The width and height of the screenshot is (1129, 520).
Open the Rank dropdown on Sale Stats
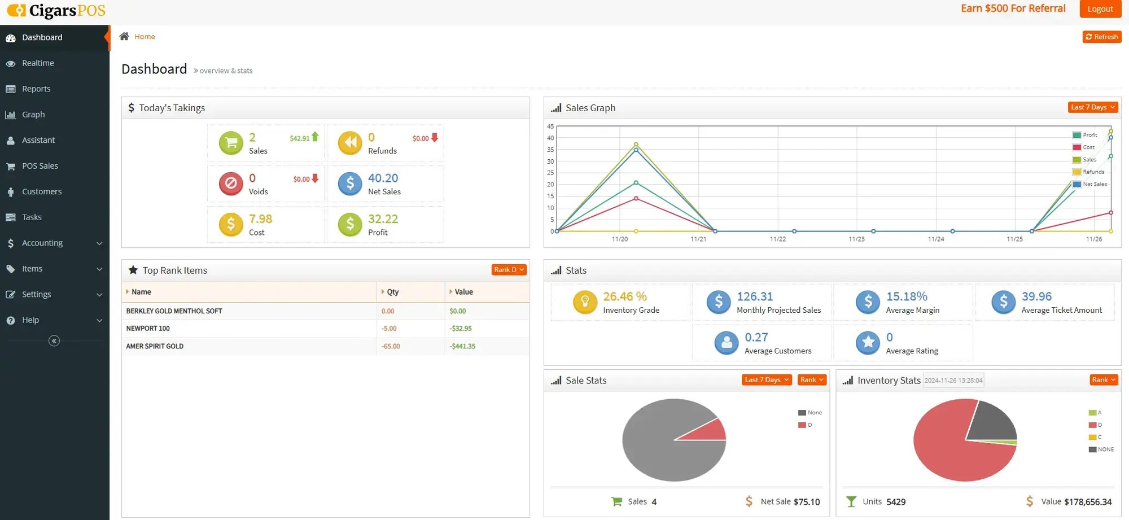pos(812,380)
